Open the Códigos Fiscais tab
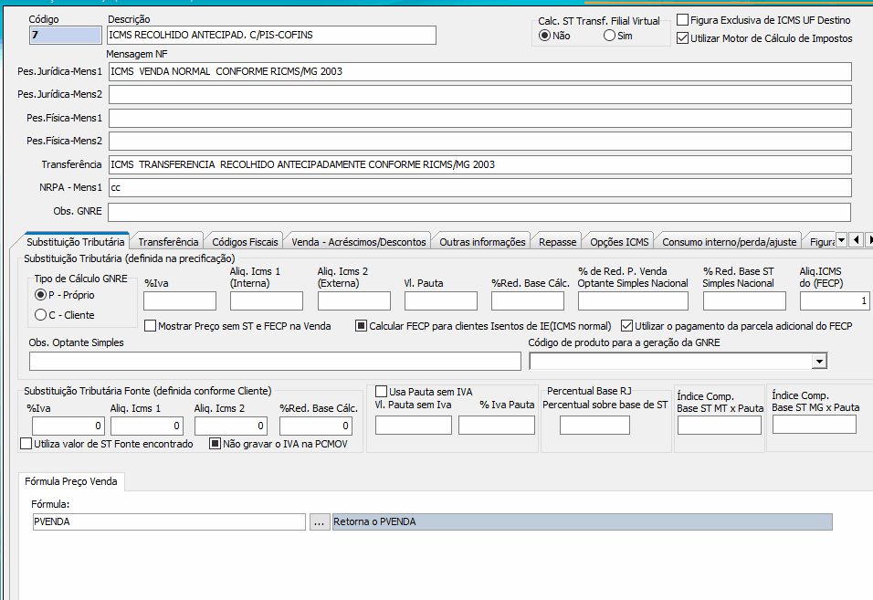Viewport: 873px width, 600px height. tap(245, 242)
